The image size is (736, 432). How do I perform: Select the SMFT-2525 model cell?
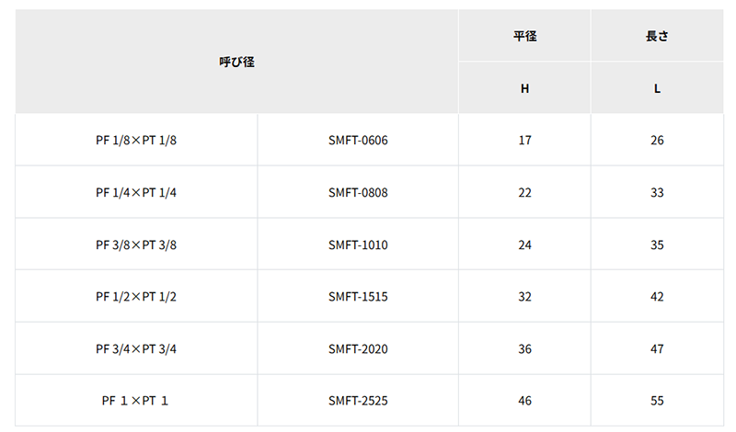tap(358, 401)
